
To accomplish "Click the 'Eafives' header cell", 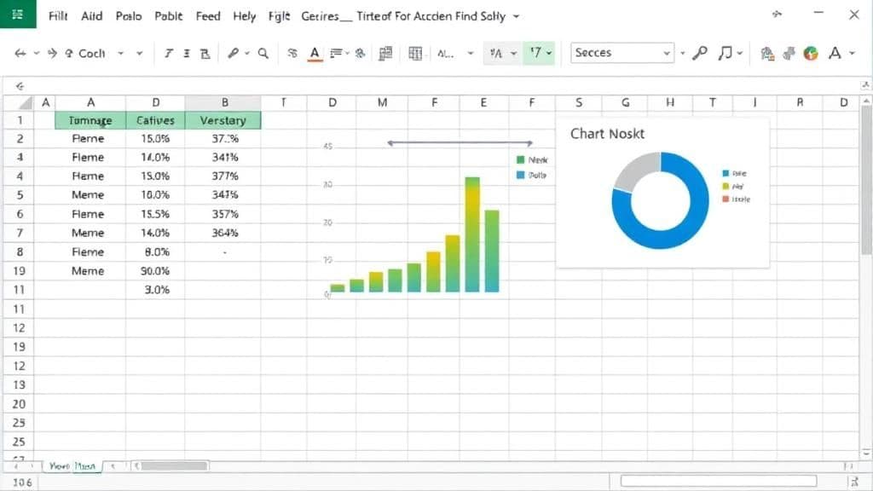I will pos(155,120).
